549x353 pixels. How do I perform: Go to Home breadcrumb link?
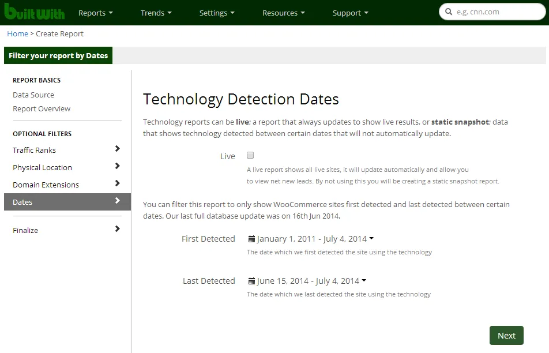(17, 34)
